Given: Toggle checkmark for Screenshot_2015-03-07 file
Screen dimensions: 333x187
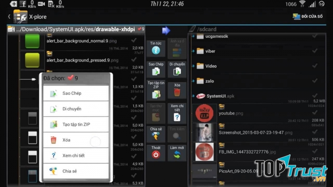Looking at the screenshot, I should click(x=315, y=132).
